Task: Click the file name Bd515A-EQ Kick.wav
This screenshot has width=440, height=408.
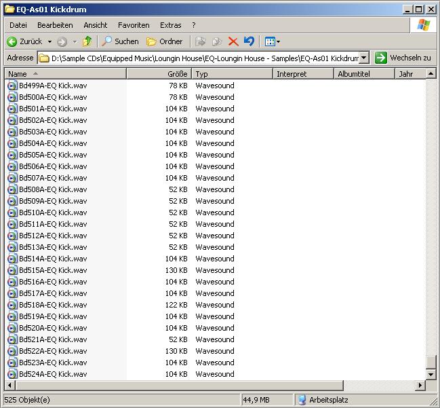Action: click(x=53, y=270)
